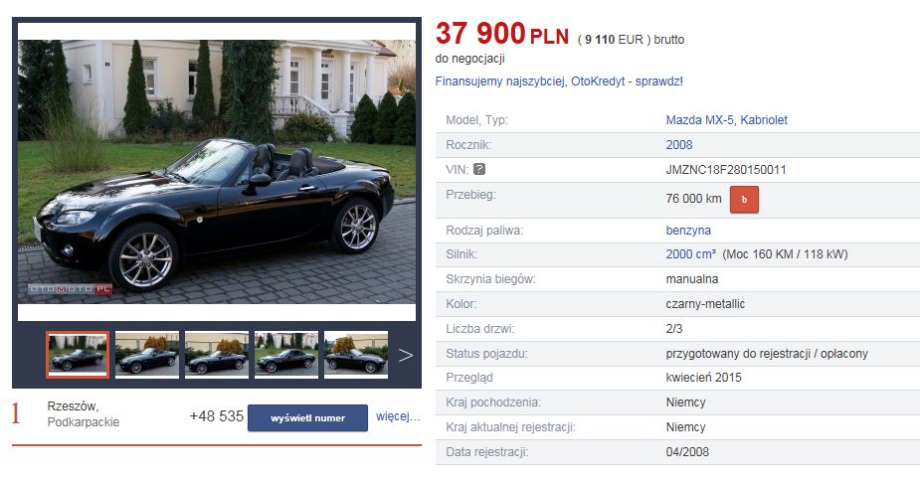The height and width of the screenshot is (483, 920).
Task: Open the Mazda MX-5, Kabriolet link
Action: click(726, 120)
